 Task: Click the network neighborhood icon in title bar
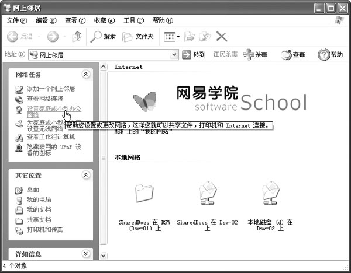(x=7, y=8)
